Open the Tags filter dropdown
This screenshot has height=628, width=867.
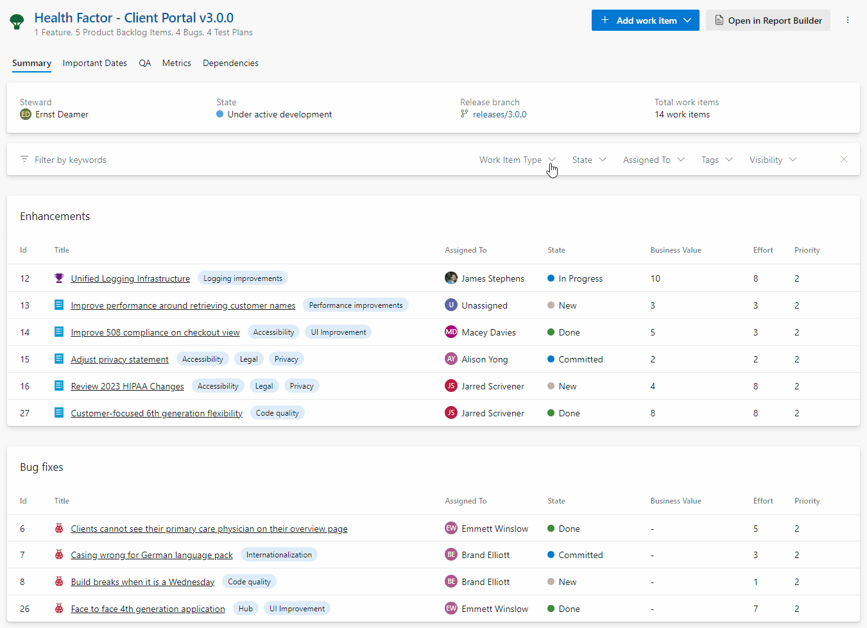(716, 159)
